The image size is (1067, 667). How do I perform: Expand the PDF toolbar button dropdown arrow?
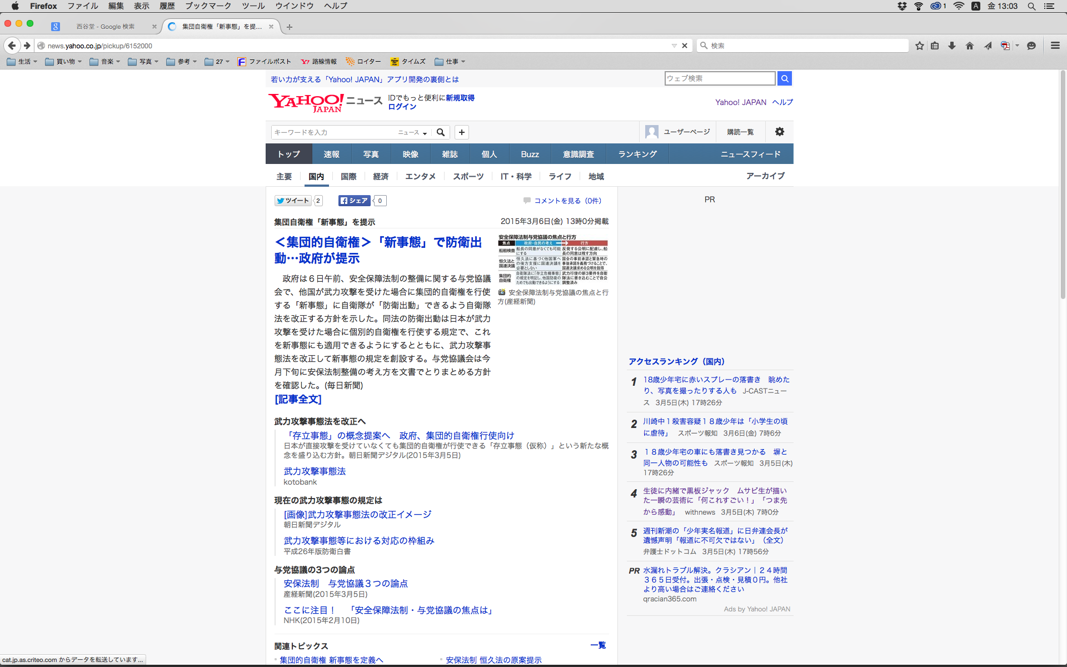point(1018,46)
